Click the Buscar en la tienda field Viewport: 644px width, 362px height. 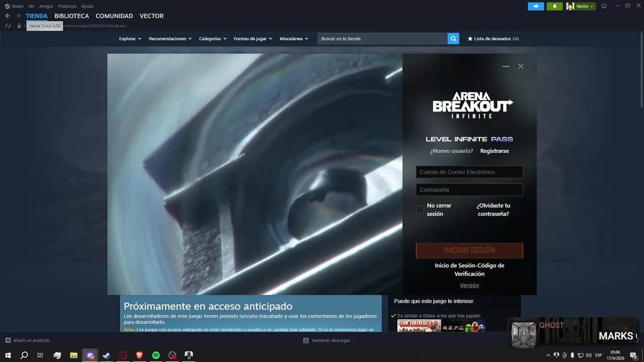pos(382,39)
